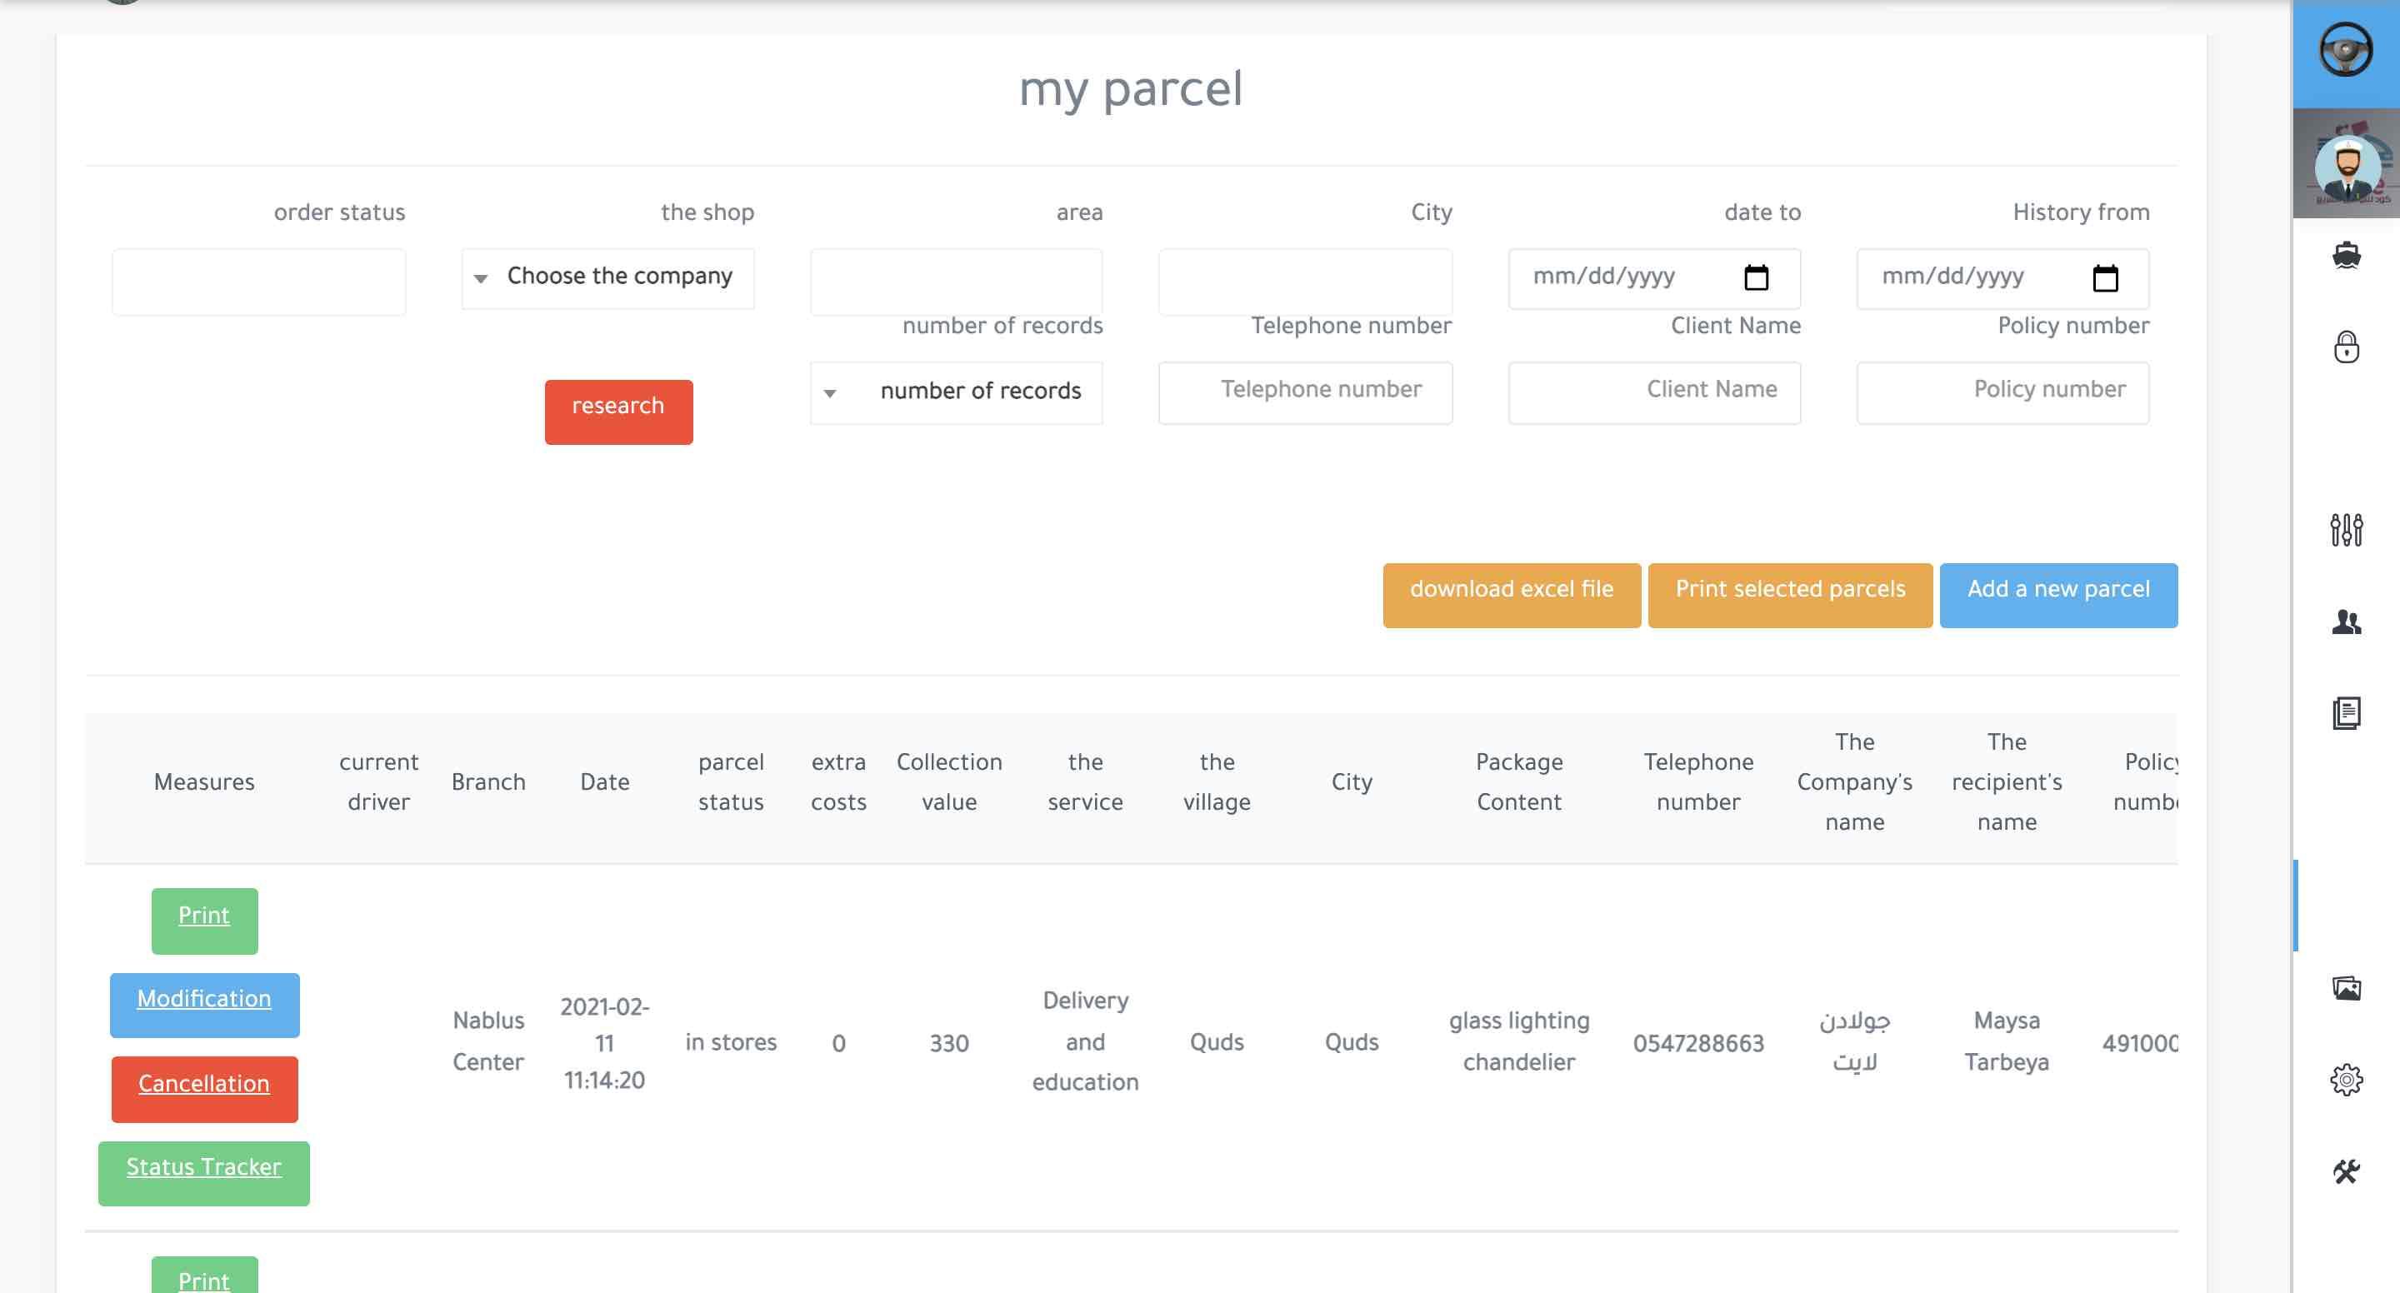Click the steering wheel logo icon
This screenshot has width=2400, height=1293.
2345,51
